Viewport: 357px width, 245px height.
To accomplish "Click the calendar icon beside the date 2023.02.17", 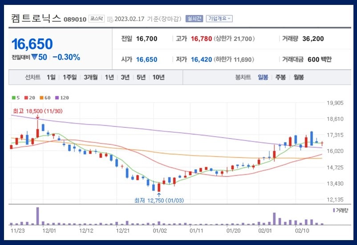I will (x=110, y=19).
